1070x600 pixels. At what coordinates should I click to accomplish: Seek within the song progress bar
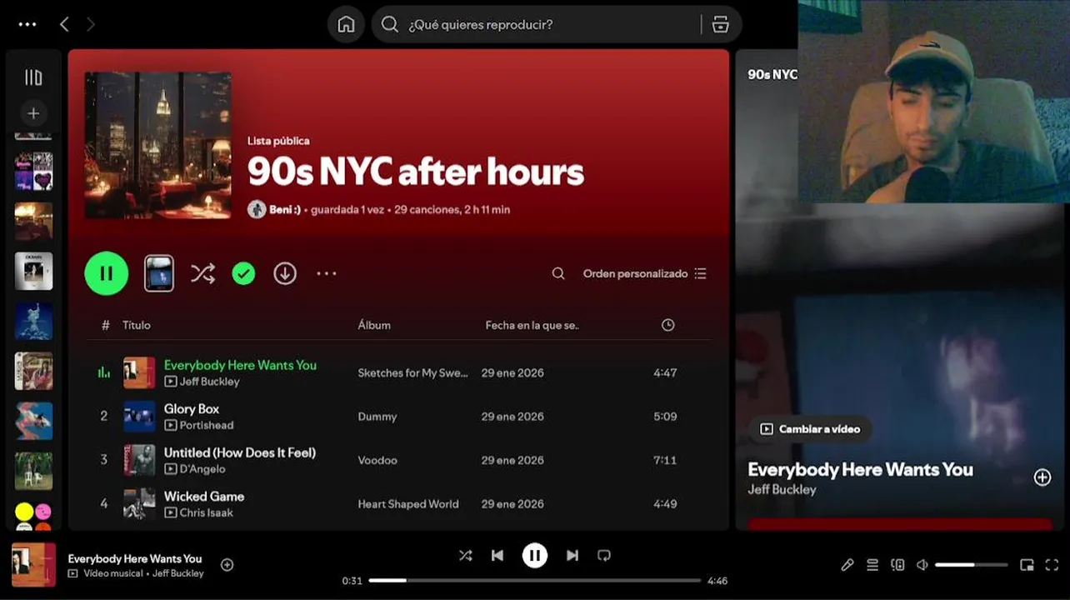coord(535,581)
